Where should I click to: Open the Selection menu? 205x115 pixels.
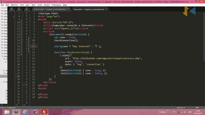14,5
